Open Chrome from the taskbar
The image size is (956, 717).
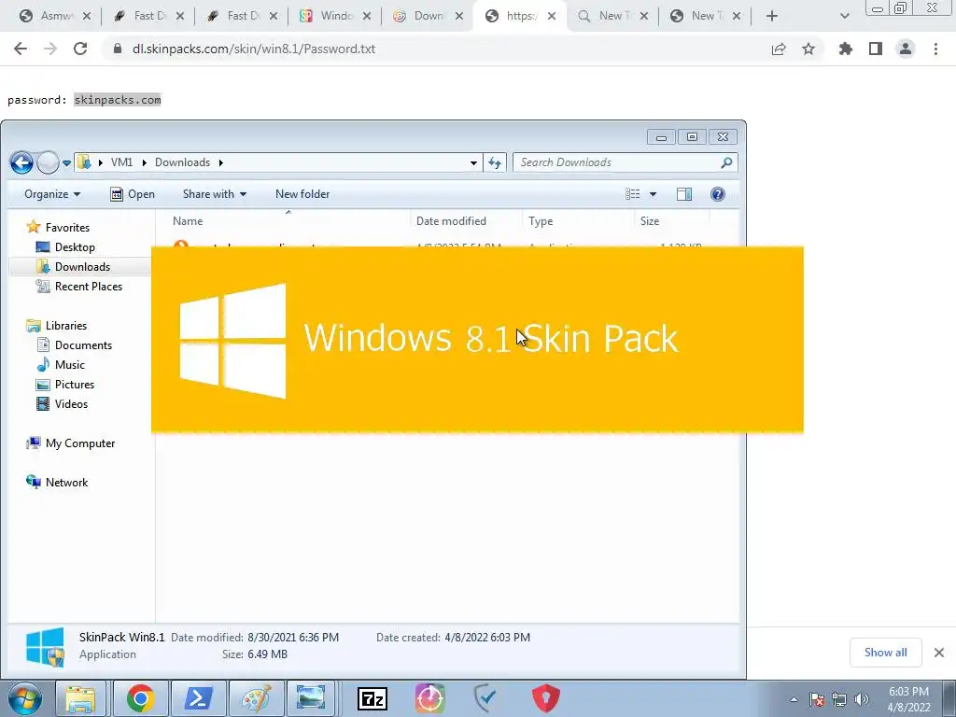click(x=140, y=698)
